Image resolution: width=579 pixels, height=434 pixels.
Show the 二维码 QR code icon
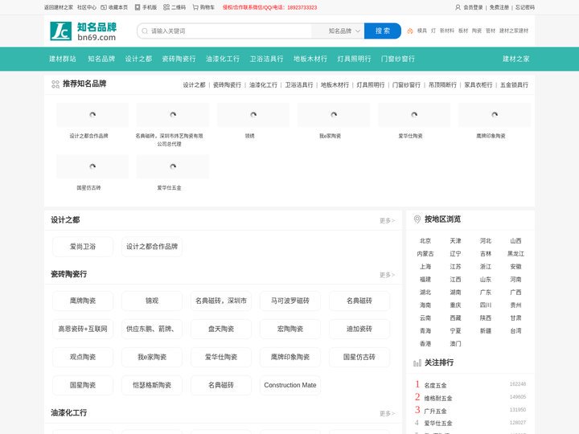point(166,7)
